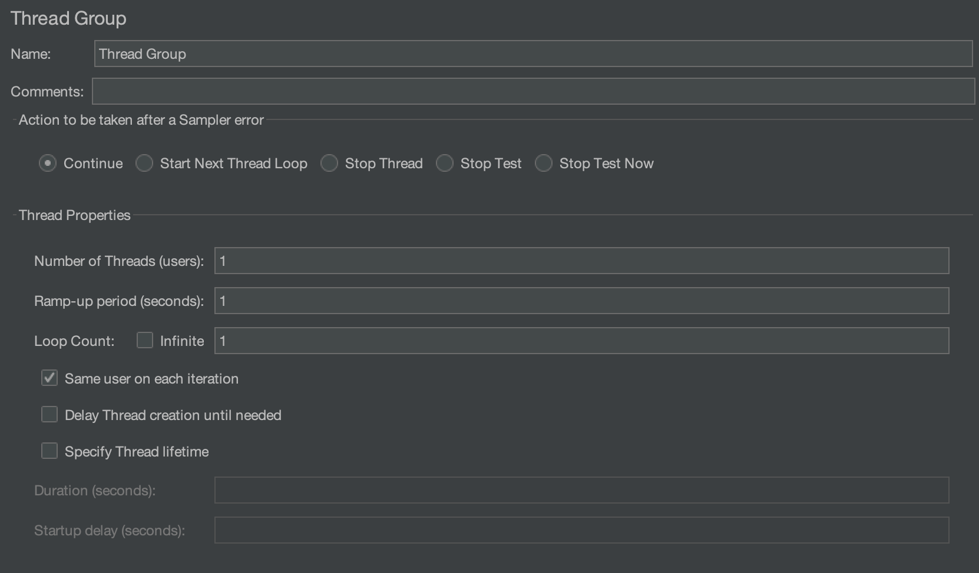Check the Specify Thread lifetime box
Viewport: 979px width, 573px height.
pyautogui.click(x=49, y=451)
